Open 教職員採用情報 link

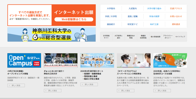click(x=143, y=37)
